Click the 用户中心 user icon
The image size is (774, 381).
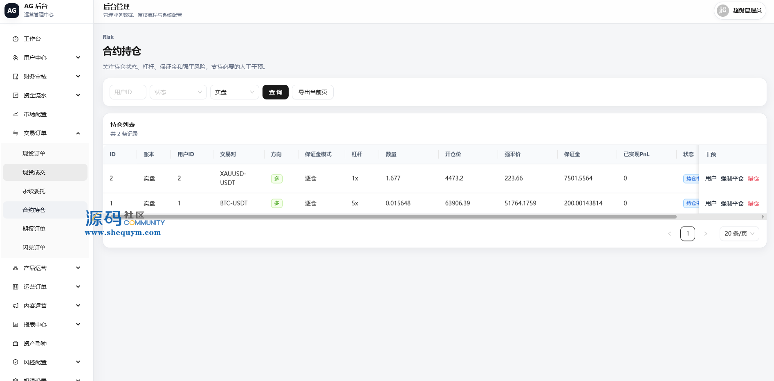click(x=16, y=58)
